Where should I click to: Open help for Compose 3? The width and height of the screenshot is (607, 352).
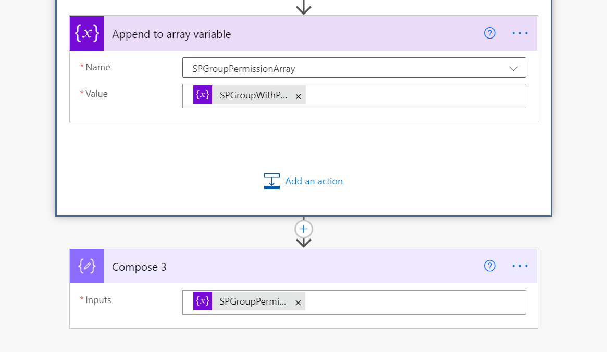pos(489,266)
